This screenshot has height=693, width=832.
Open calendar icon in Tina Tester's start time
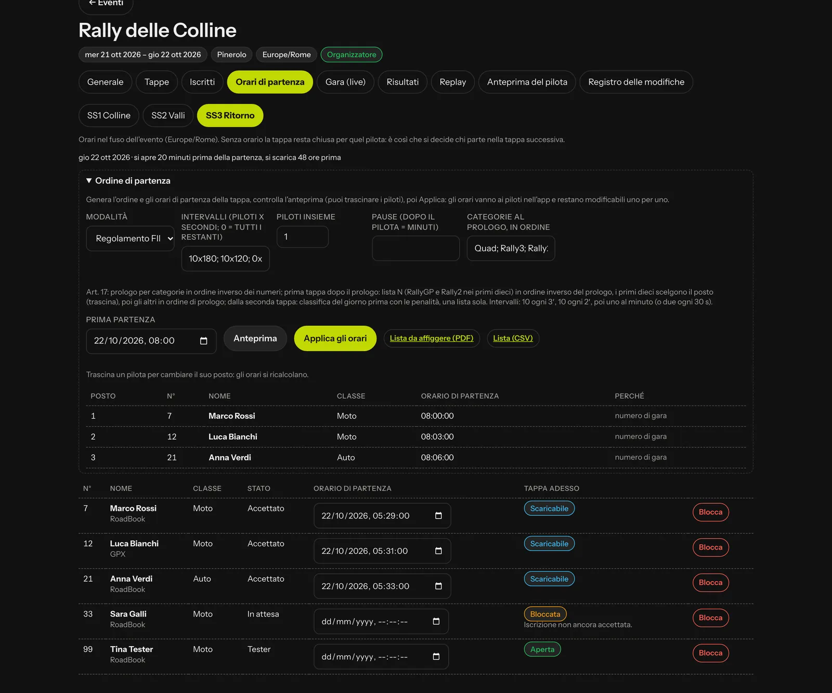tap(436, 657)
